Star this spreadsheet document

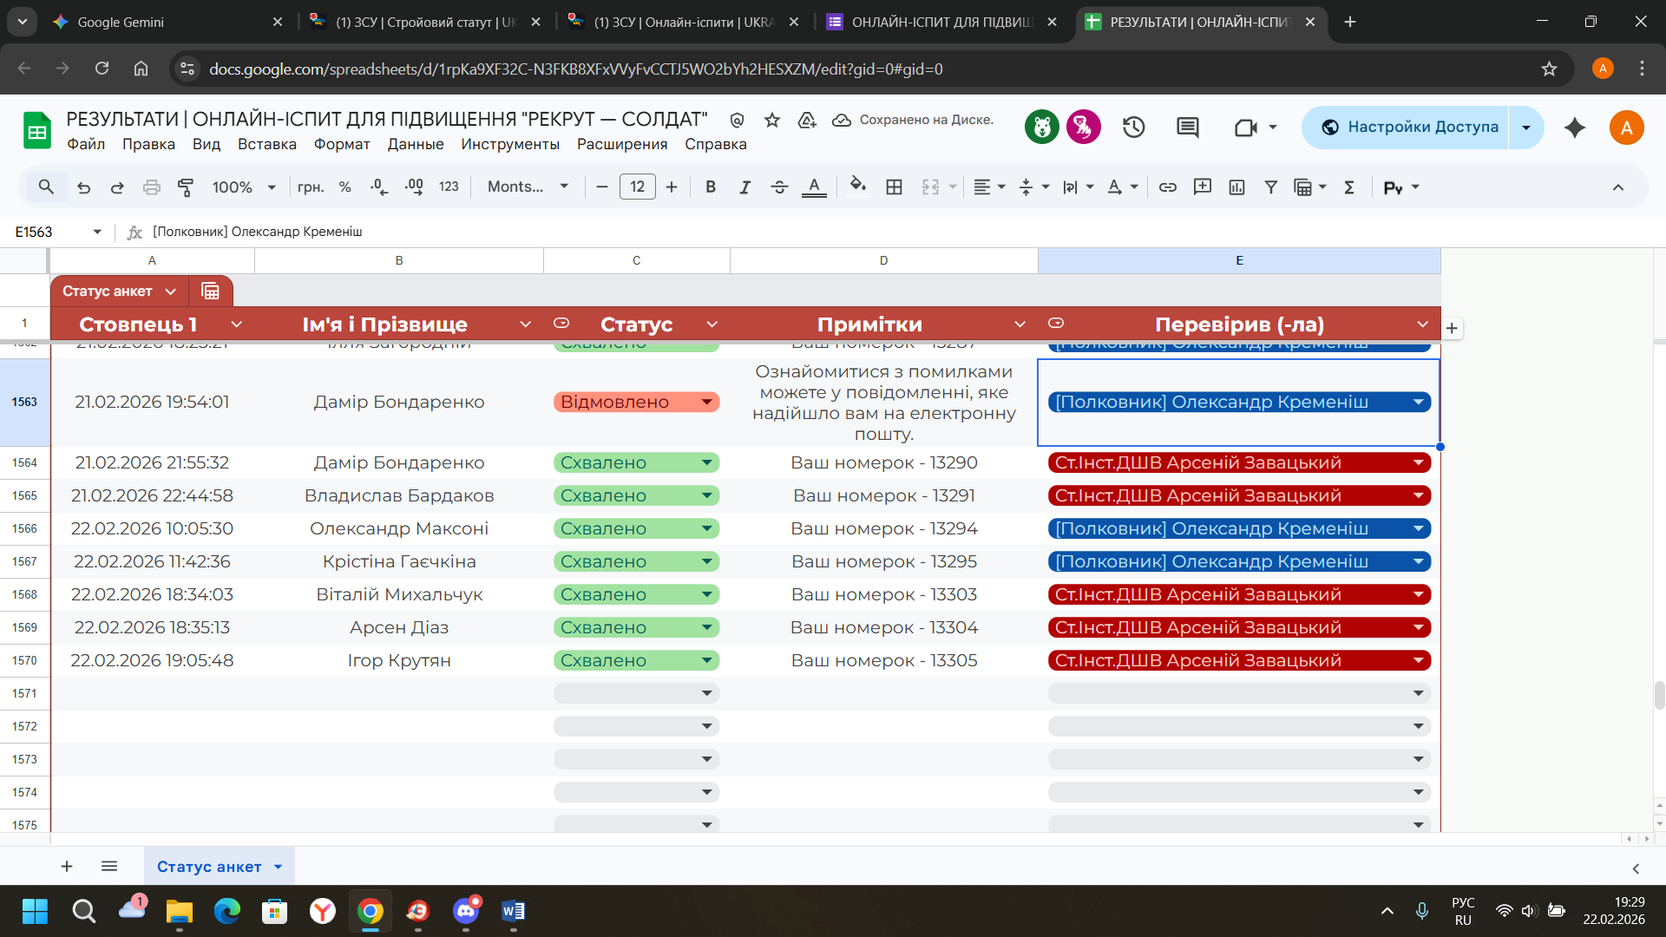click(772, 120)
